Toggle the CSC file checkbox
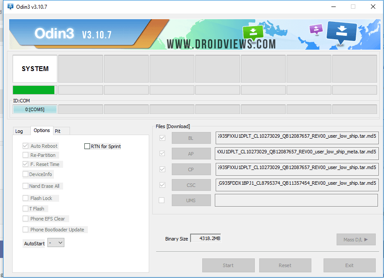 [162, 185]
